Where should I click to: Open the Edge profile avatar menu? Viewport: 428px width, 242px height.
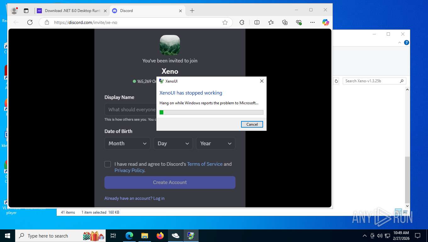[x=14, y=11]
